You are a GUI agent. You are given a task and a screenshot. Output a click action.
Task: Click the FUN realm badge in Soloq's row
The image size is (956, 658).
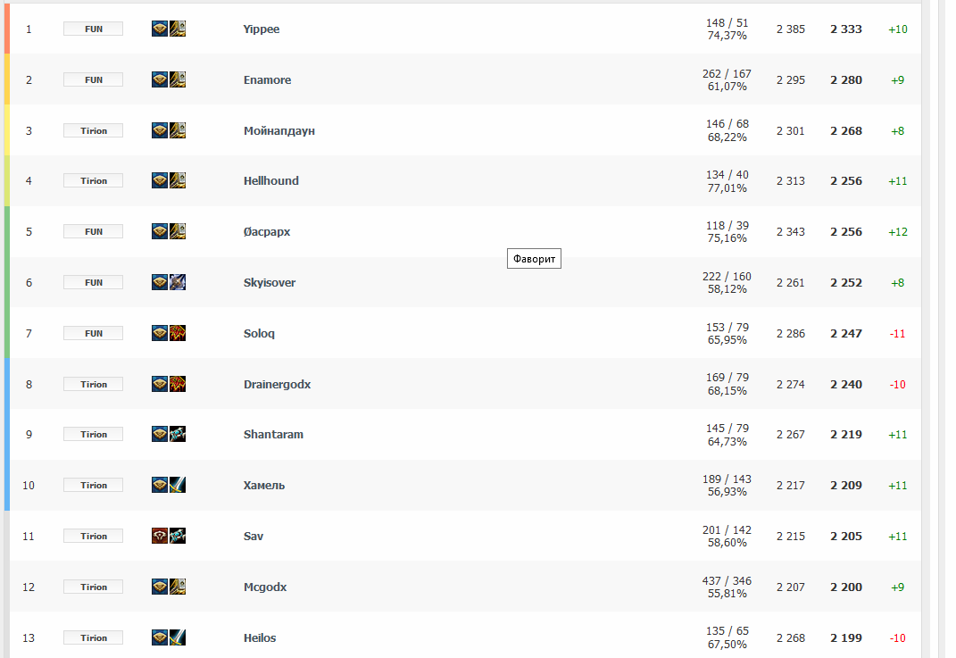pyautogui.click(x=94, y=333)
